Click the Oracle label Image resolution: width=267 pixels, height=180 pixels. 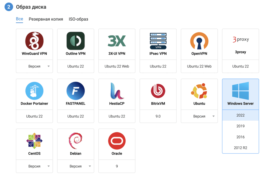pyautogui.click(x=117, y=154)
